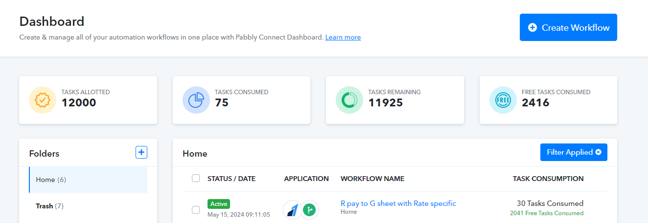Screen dimensions: 648x223
Task: Toggle the select-all workflows checkbox
Action: coord(196,178)
